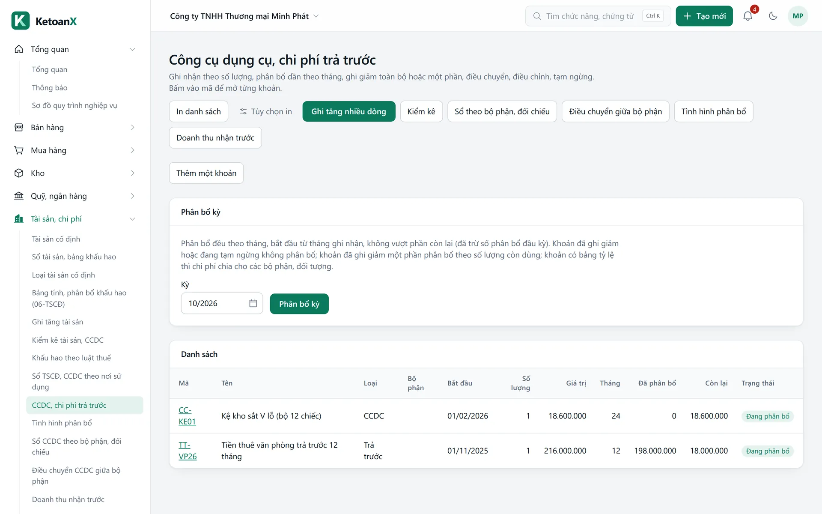Open the MP user avatar menu
Viewport: 822px width, 514px height.
pos(798,16)
